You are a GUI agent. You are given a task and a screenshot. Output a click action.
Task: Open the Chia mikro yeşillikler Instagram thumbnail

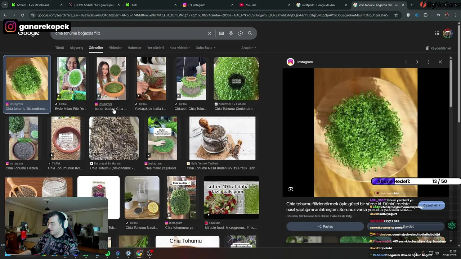click(162, 138)
